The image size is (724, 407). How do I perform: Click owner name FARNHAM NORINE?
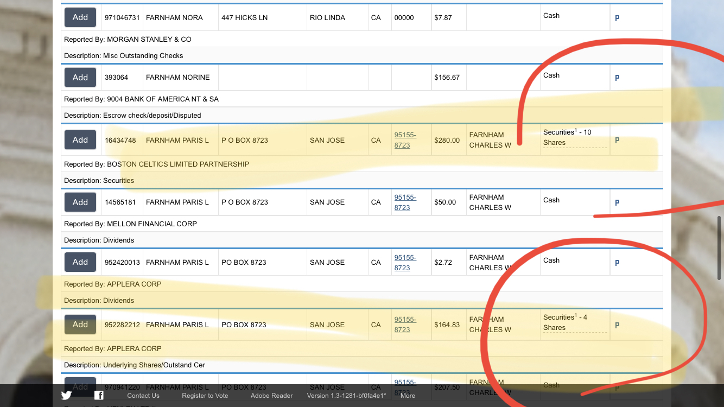177,78
